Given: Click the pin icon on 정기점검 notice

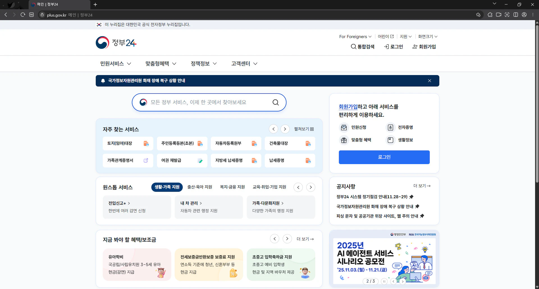Looking at the screenshot, I should tap(412, 197).
